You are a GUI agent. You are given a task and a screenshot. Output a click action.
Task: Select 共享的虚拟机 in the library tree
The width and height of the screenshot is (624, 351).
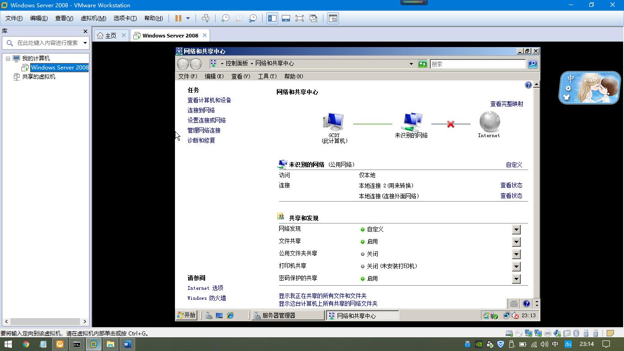pos(39,77)
